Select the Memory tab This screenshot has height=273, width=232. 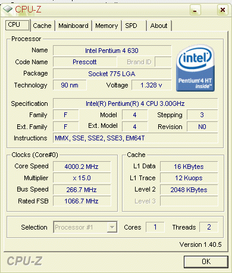(106, 26)
